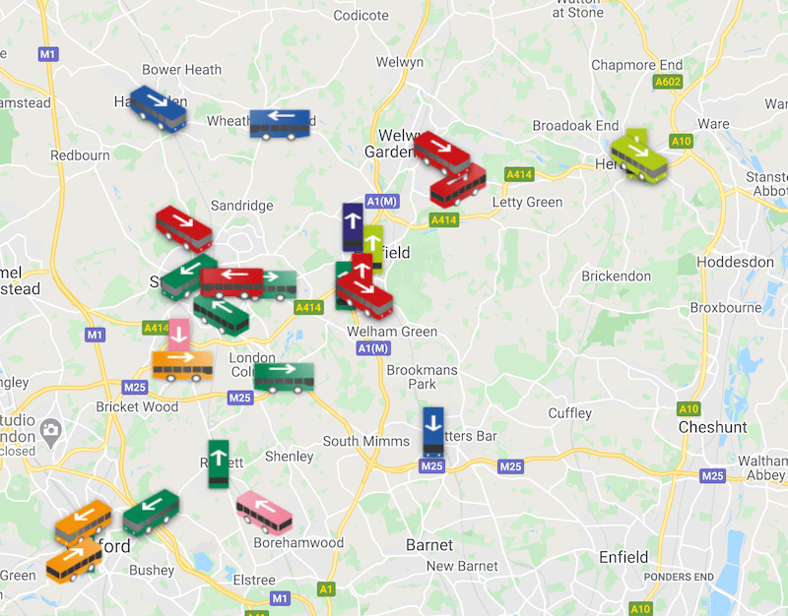Click the lime green bus near Hertford
Screen dimensions: 788x616
pyautogui.click(x=639, y=157)
